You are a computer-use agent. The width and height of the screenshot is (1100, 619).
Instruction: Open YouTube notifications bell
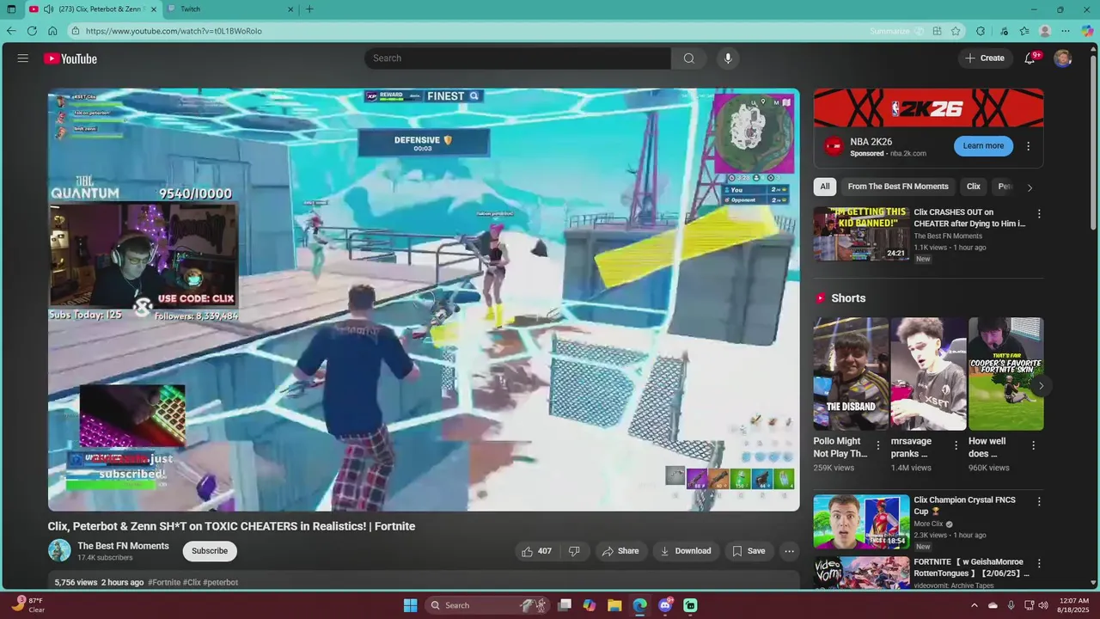[1030, 58]
